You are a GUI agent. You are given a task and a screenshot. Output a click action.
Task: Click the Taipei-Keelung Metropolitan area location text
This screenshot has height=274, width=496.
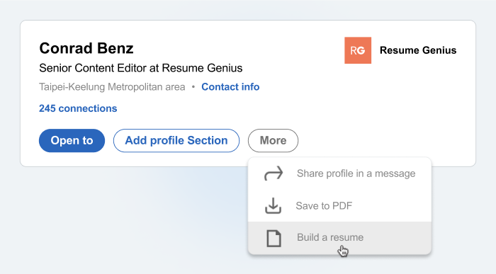112,86
